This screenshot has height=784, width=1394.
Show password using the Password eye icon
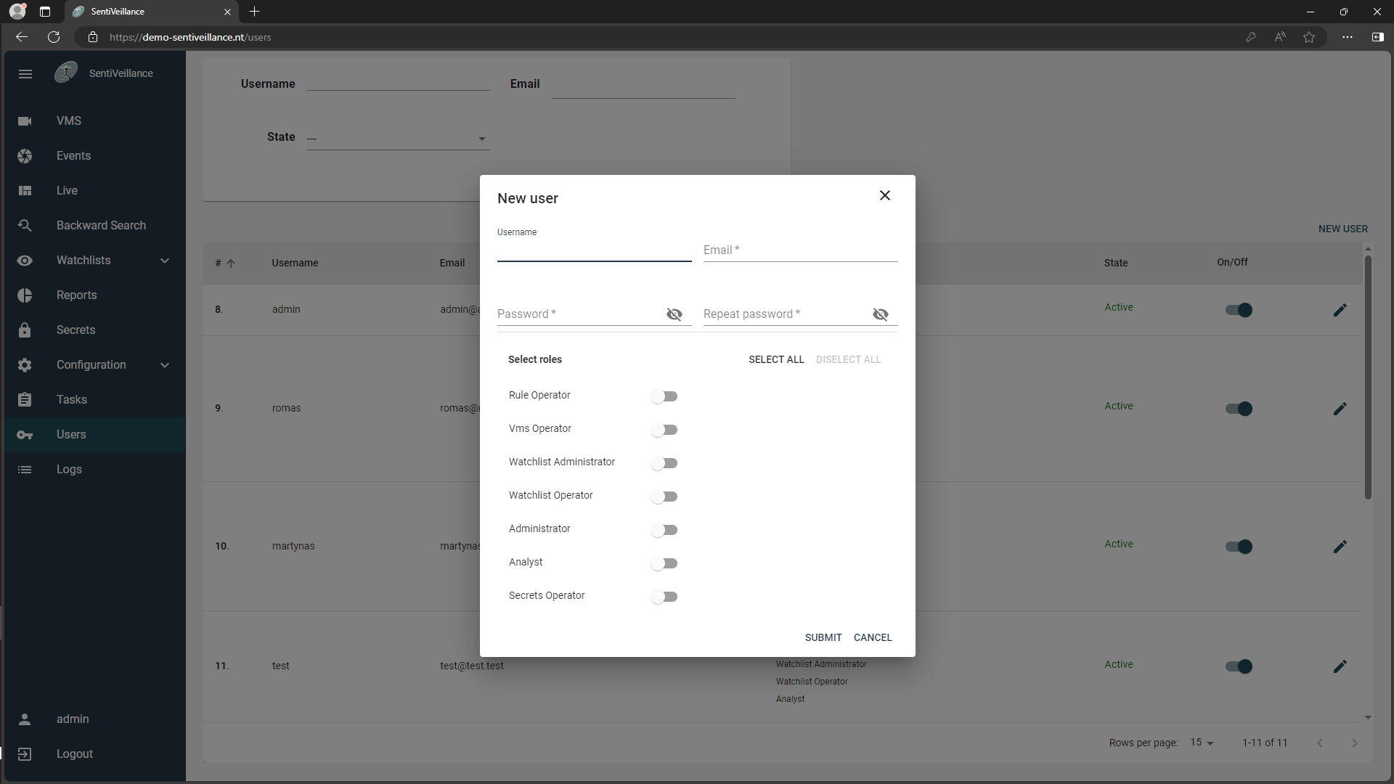click(674, 314)
